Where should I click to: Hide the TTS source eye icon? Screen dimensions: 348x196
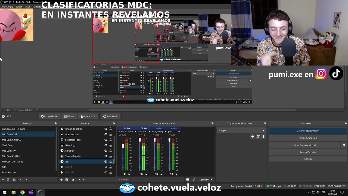coord(106,162)
